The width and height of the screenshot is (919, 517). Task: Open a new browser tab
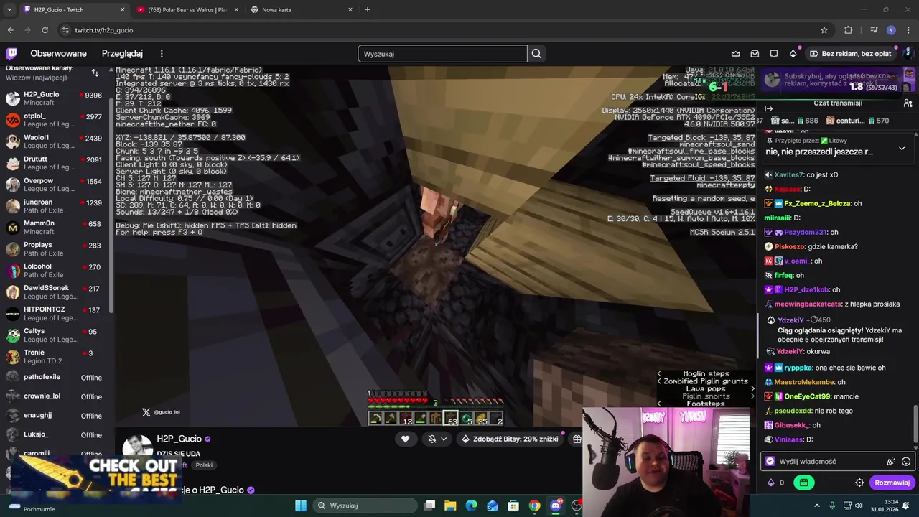click(368, 10)
